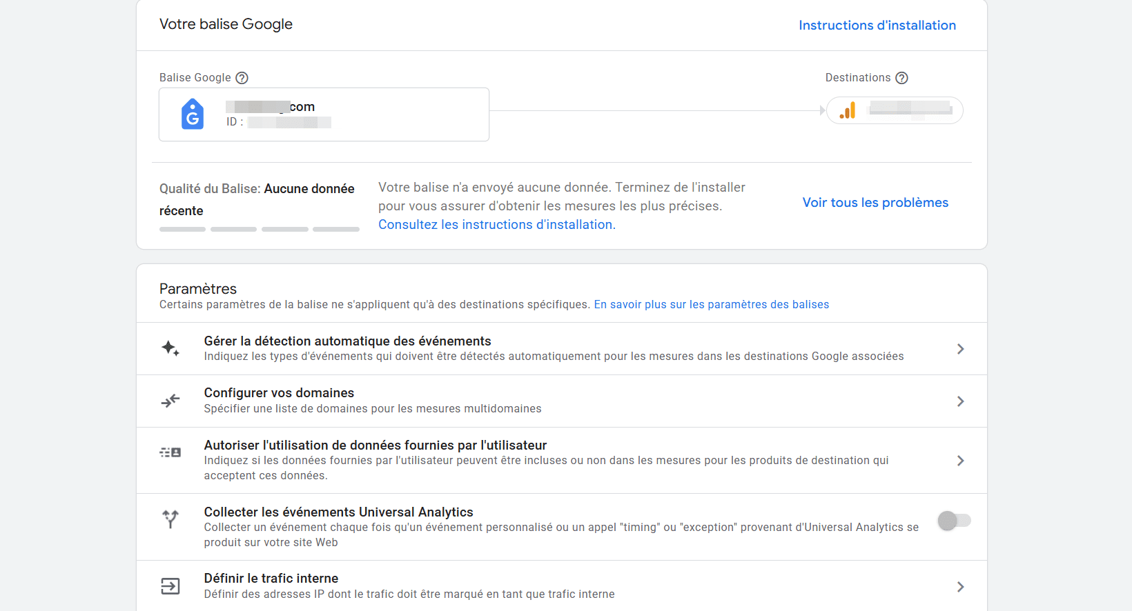
Task: Expand chevron for user-provided data row
Action: click(x=960, y=461)
